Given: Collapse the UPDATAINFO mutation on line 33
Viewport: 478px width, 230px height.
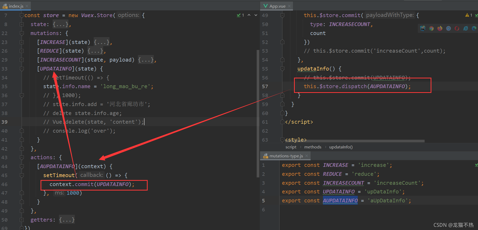Looking at the screenshot, I should point(22,69).
